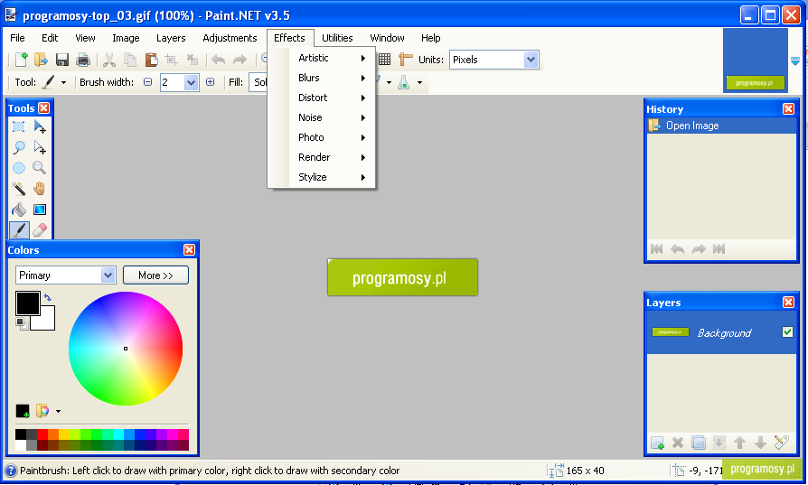Image resolution: width=808 pixels, height=485 pixels.
Task: Open the Brush width dropdown
Action: (x=192, y=82)
